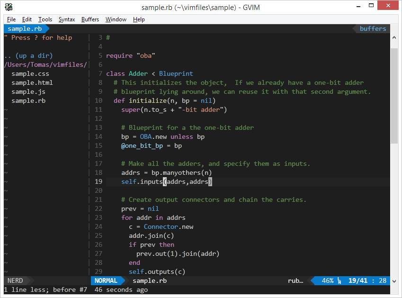The width and height of the screenshot is (402, 298).
Task: Click the highlighted opening parenthesis on line 19
Action: pyautogui.click(x=165, y=182)
